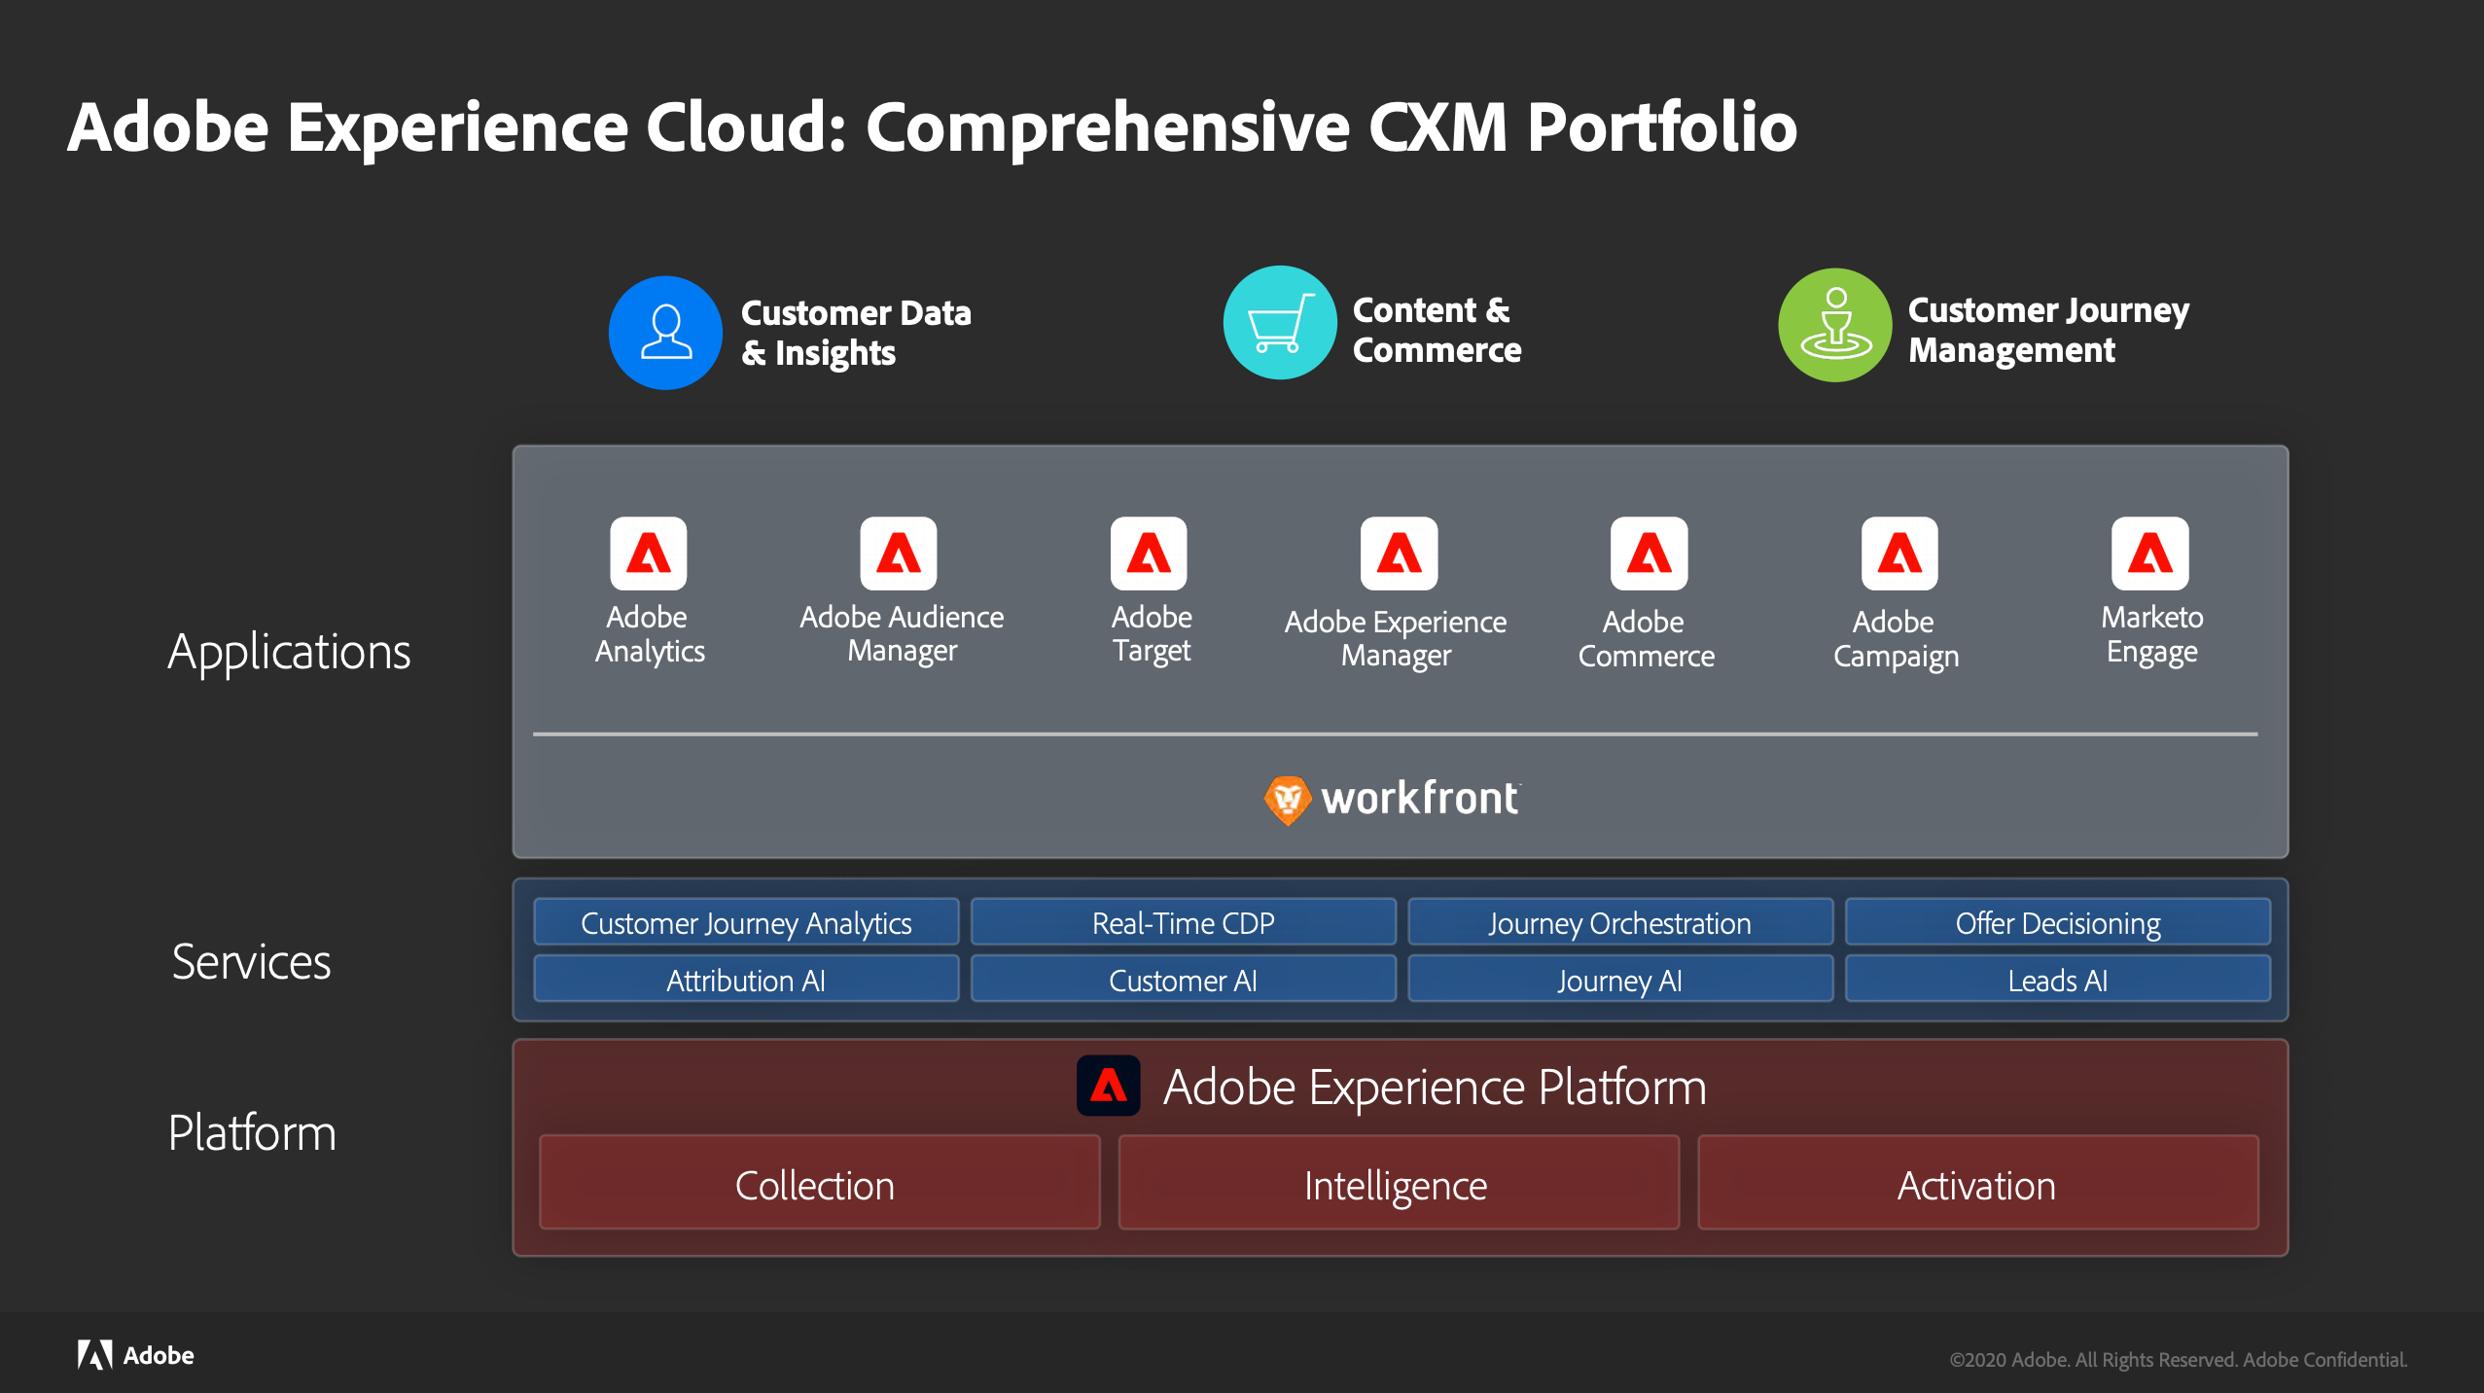
Task: Click the Offer Decisioning box
Action: tap(2057, 922)
